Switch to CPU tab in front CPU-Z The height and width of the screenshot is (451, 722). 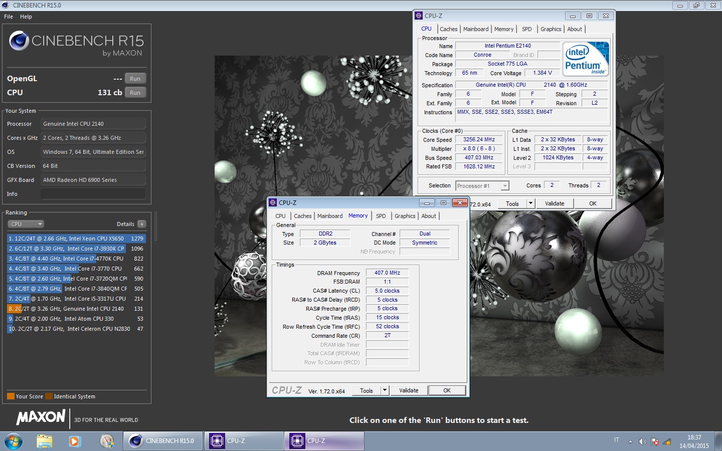(281, 216)
